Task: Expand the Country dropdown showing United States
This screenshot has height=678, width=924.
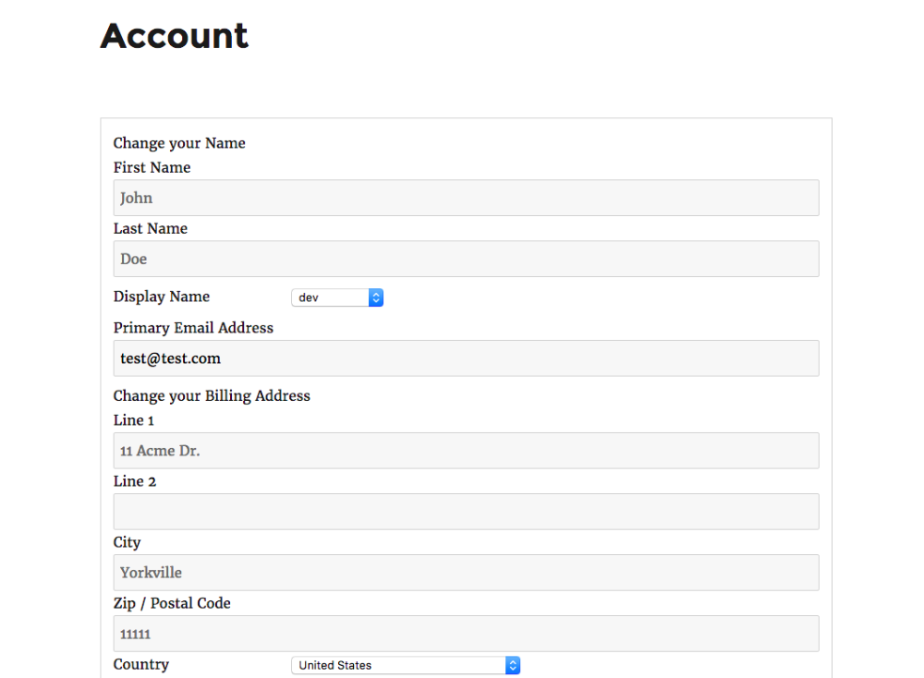Action: click(x=406, y=665)
